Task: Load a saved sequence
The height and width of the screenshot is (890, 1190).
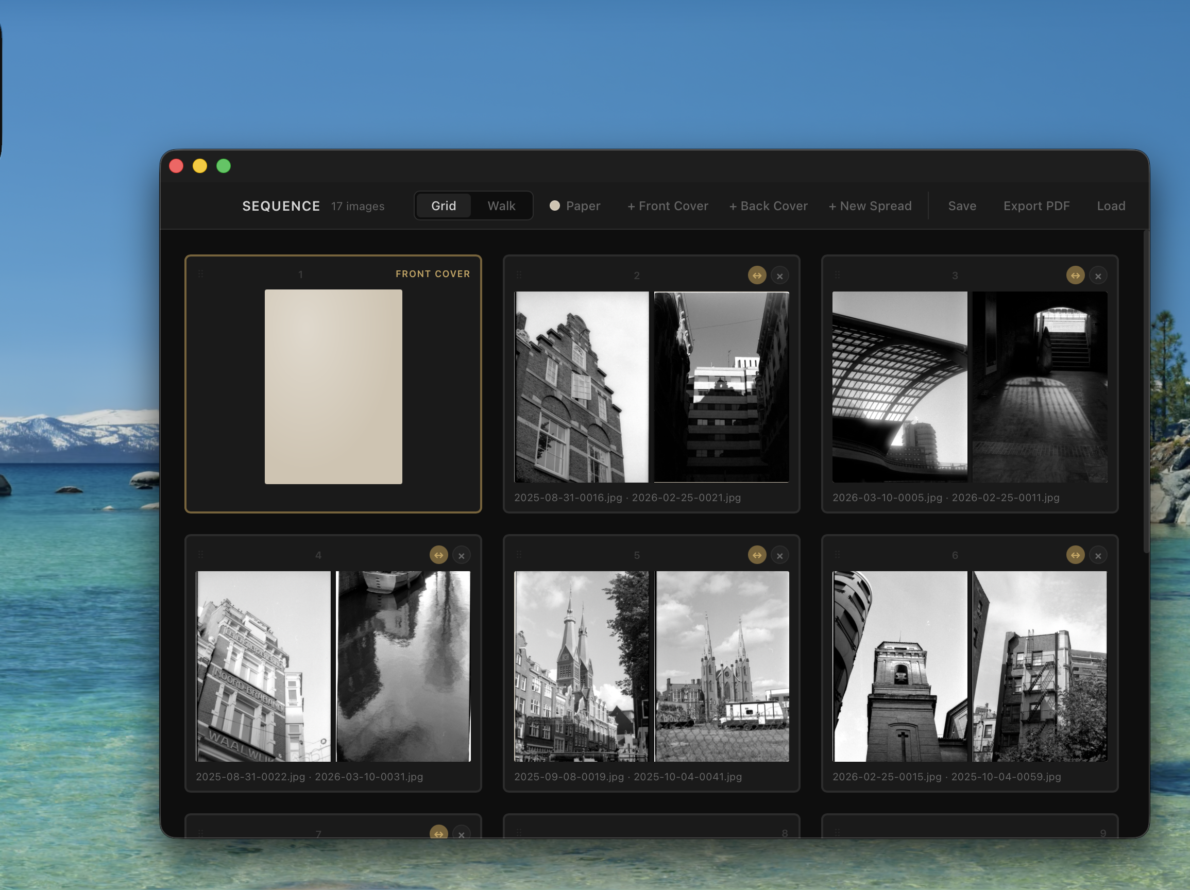Action: (1111, 206)
